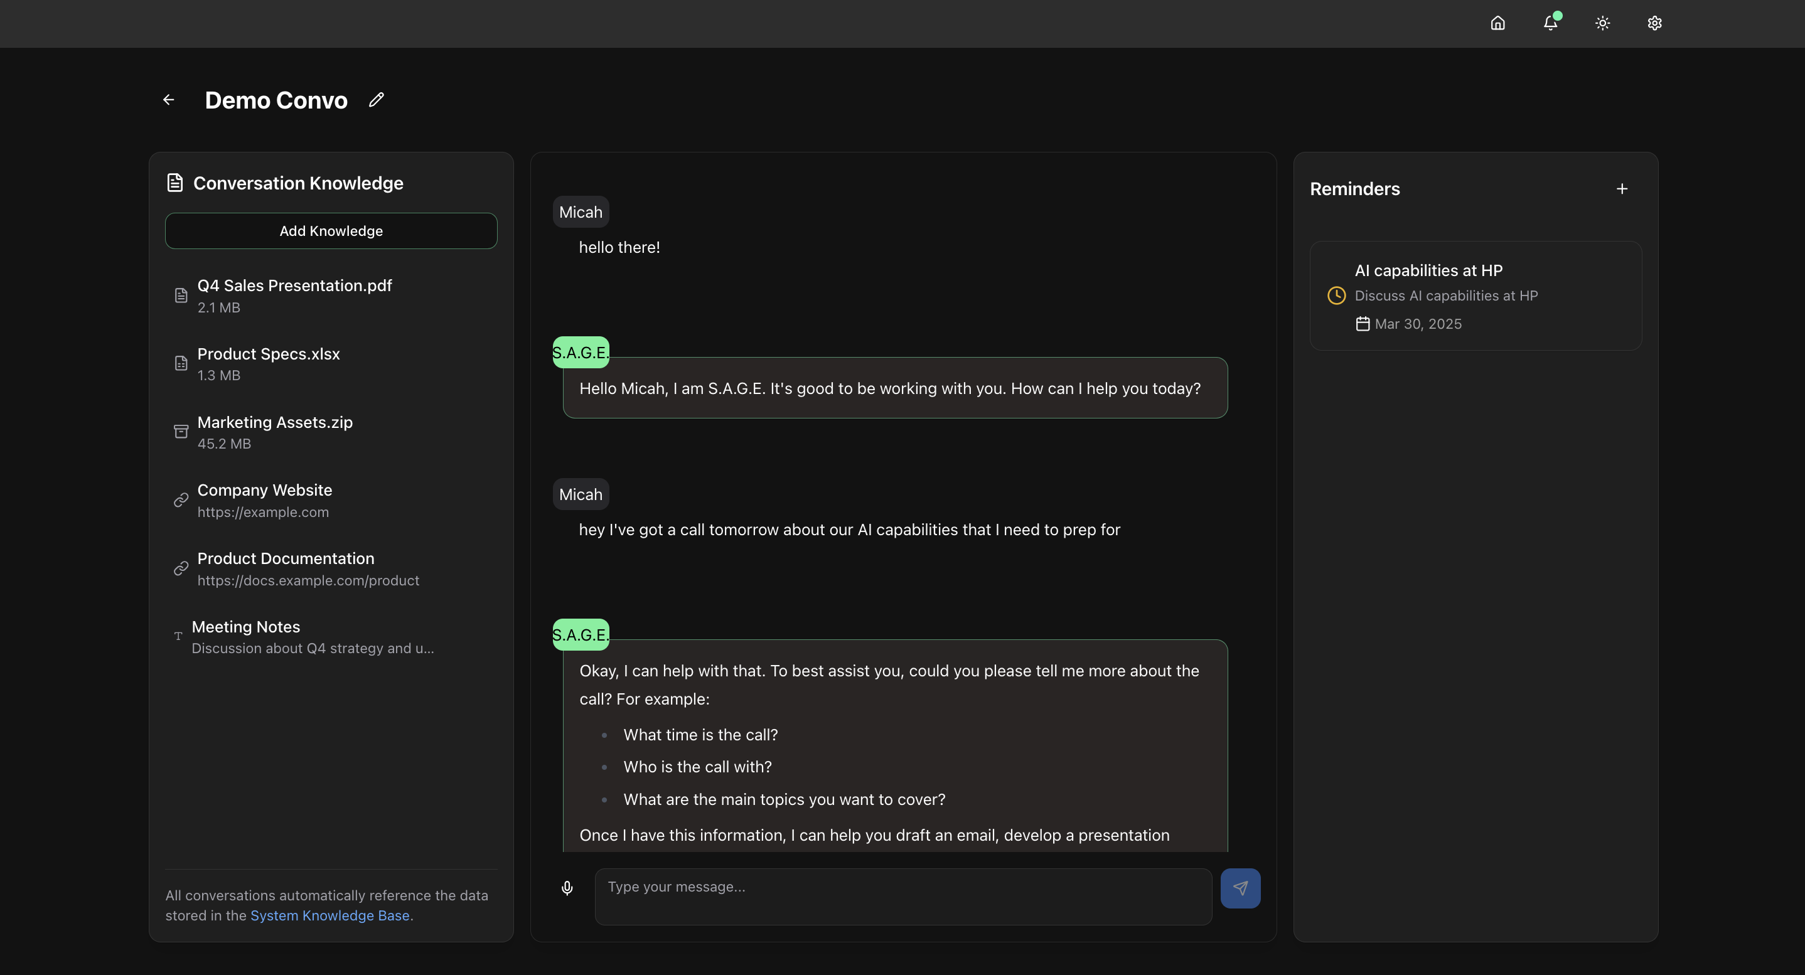Go back using the left arrow
The width and height of the screenshot is (1805, 975).
coord(168,100)
